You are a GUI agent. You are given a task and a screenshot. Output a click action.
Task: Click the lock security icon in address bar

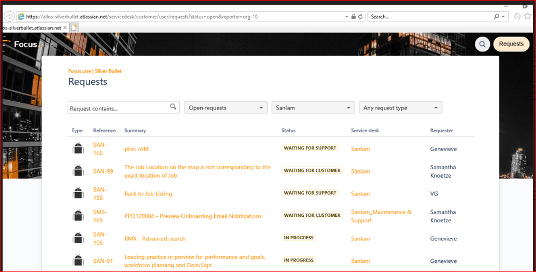[x=354, y=17]
